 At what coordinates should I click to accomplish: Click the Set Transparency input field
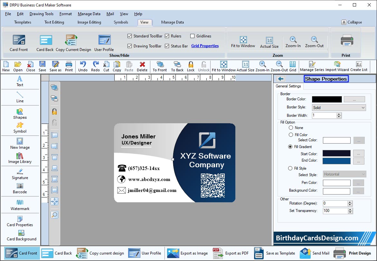pyautogui.click(x=335, y=211)
